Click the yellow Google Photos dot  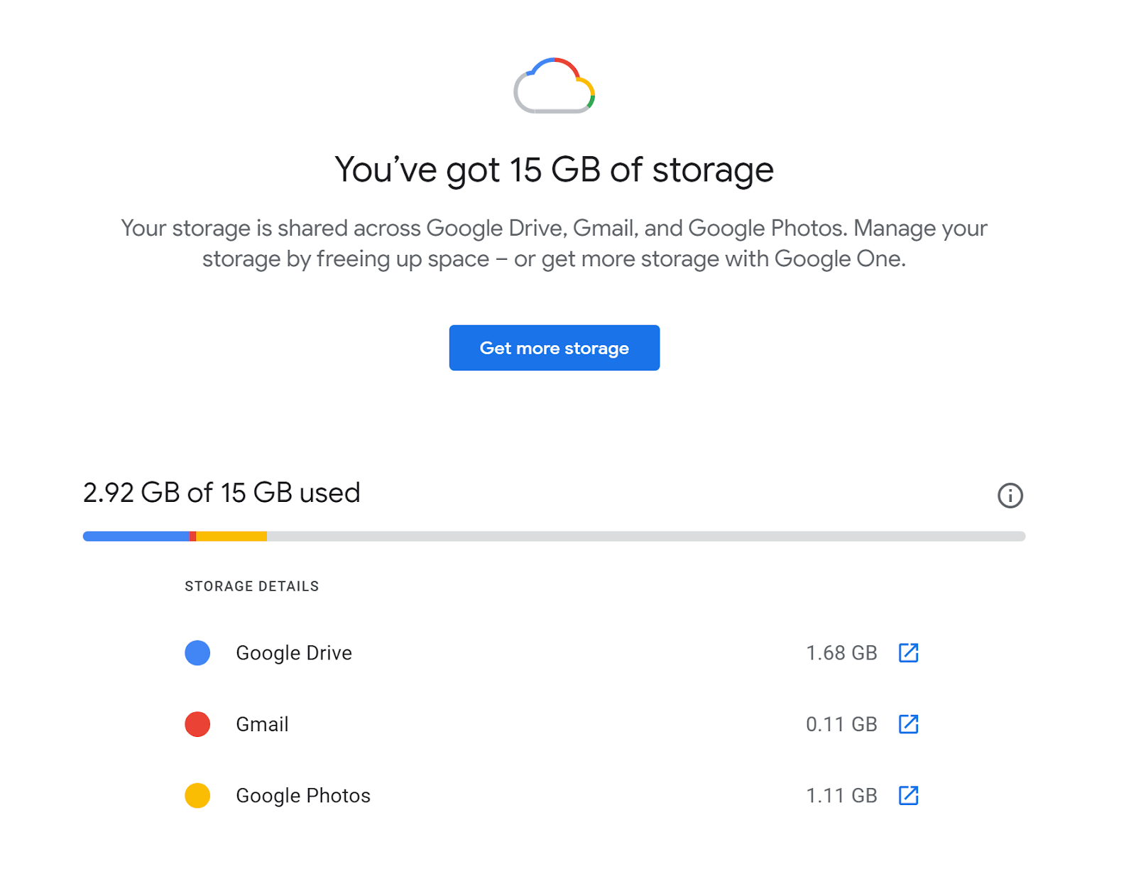pyautogui.click(x=197, y=795)
